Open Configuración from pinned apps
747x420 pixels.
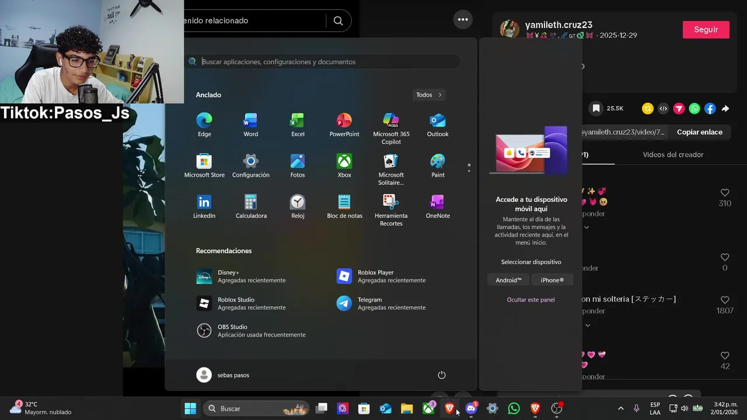[x=251, y=166]
